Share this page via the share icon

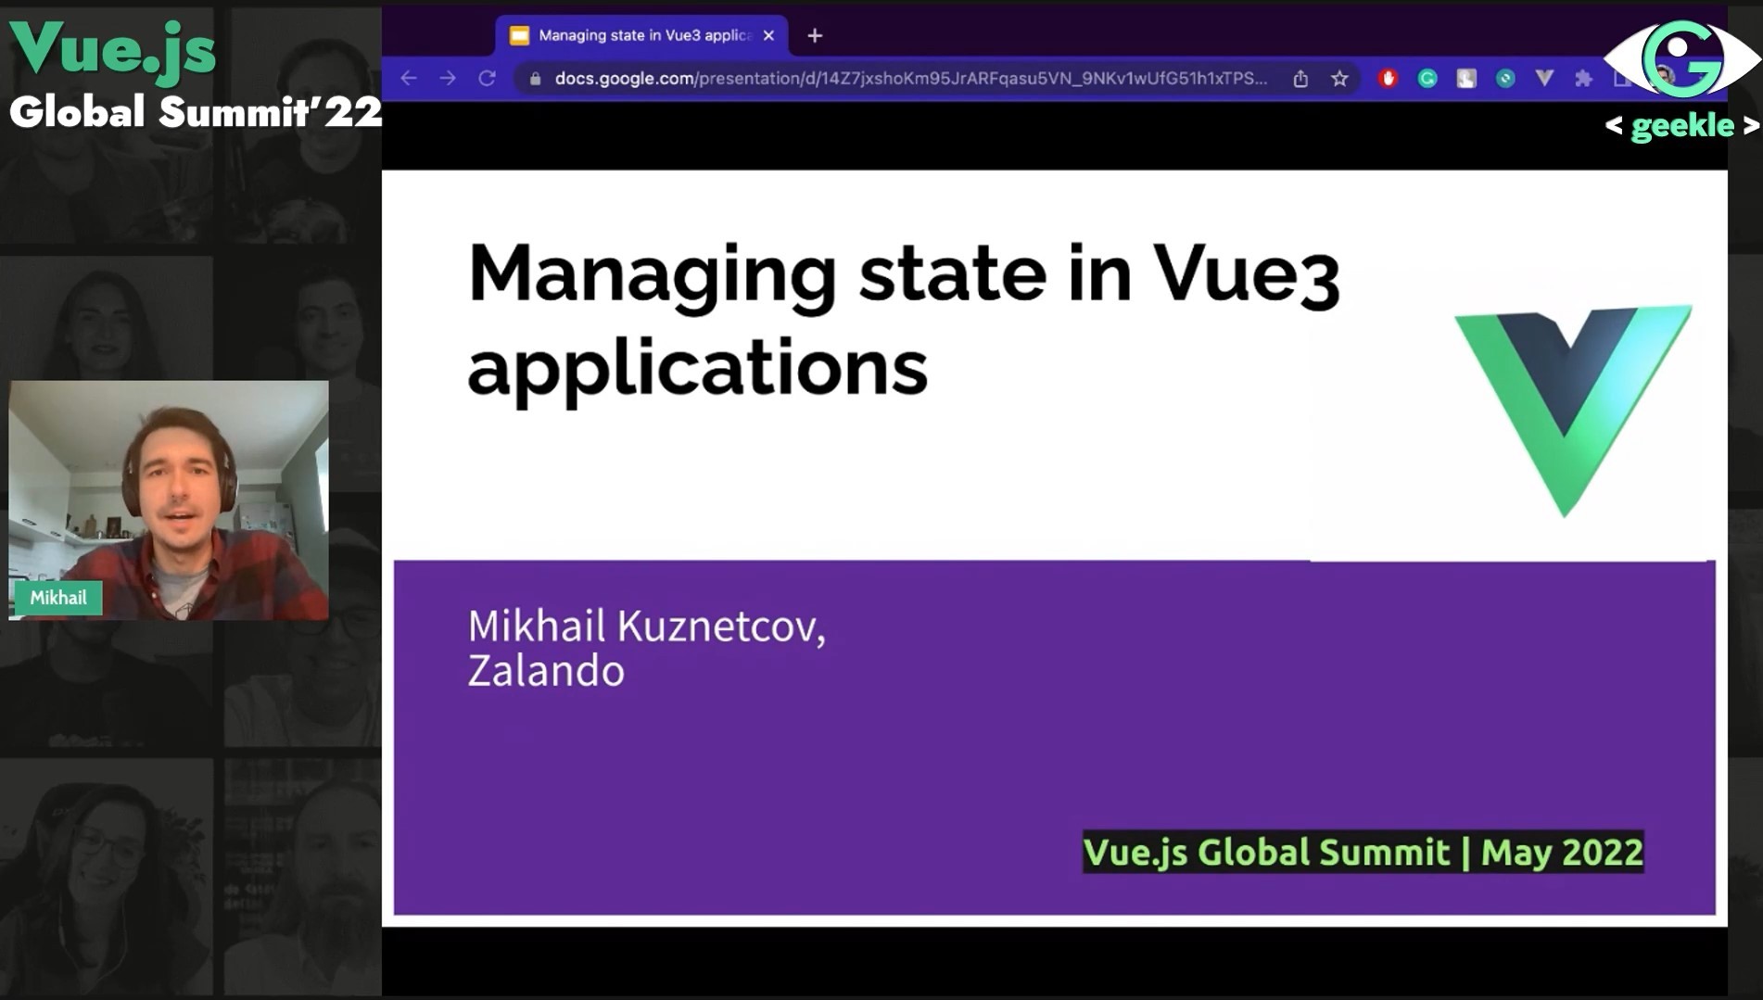pos(1300,79)
